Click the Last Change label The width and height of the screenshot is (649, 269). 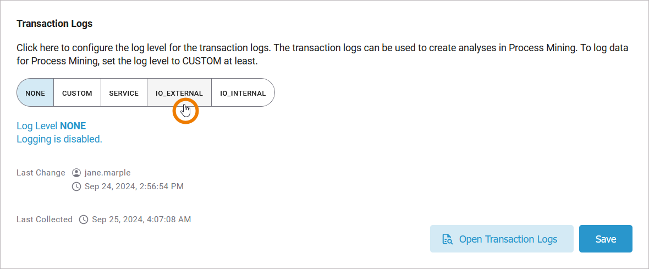coord(41,173)
